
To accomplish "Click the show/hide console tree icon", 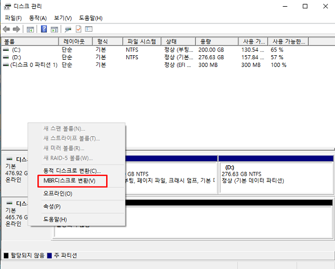I will point(30,29).
